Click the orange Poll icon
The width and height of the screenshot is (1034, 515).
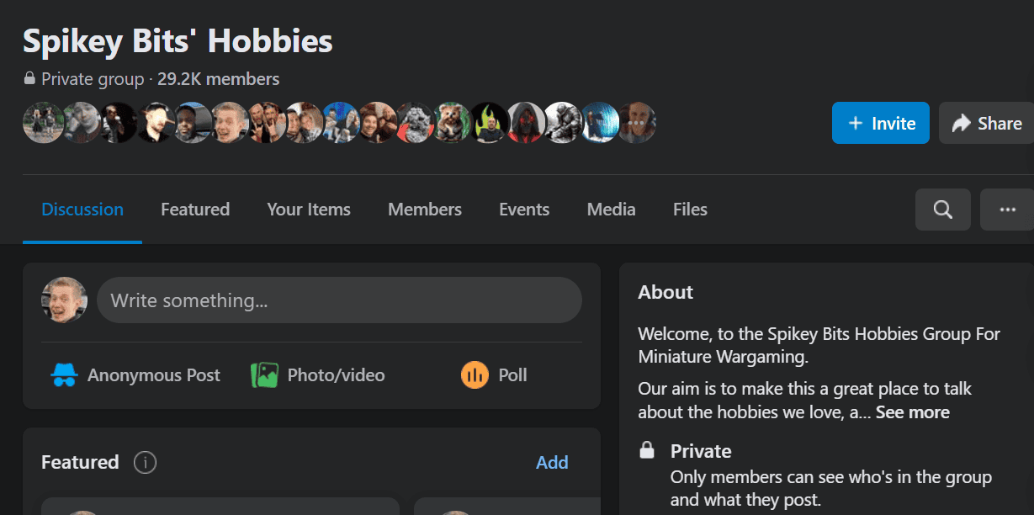(x=475, y=374)
